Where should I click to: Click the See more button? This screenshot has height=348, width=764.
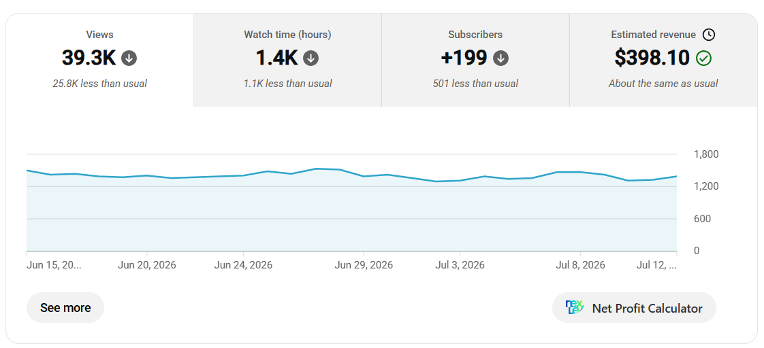65,308
